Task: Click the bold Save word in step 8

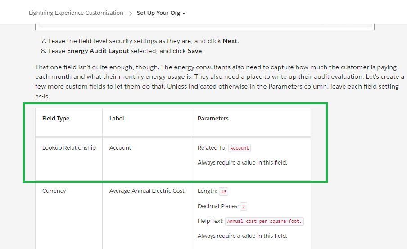Action: click(x=195, y=51)
